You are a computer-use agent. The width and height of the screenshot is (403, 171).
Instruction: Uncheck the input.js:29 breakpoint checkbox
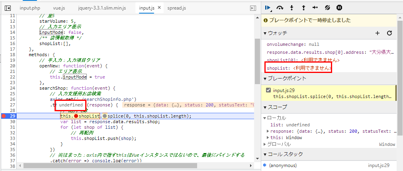[268, 90]
